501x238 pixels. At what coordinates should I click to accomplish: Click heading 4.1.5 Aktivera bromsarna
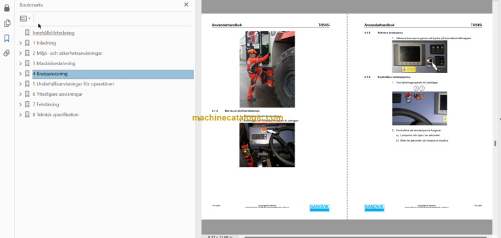coord(384,33)
